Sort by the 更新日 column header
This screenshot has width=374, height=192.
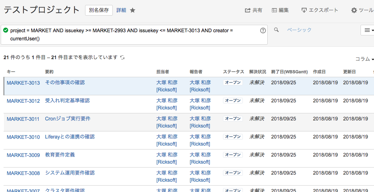pyautogui.click(x=350, y=72)
